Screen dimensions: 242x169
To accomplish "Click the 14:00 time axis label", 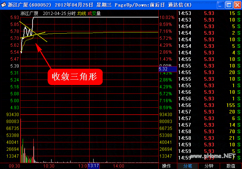I will tap(118, 166).
